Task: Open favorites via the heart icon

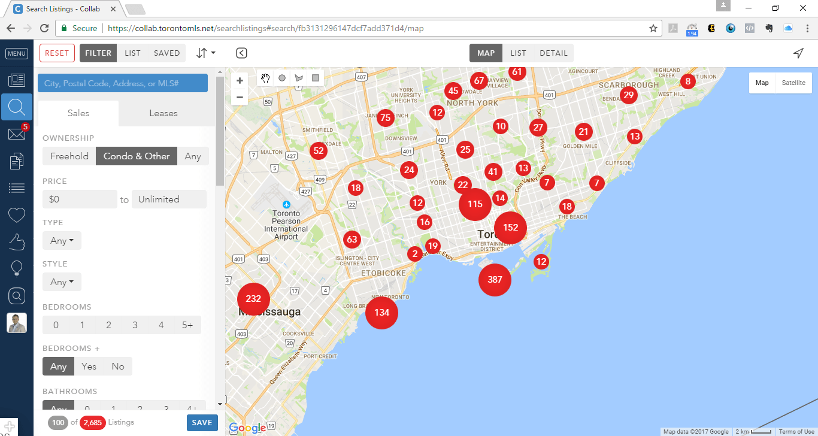Action: click(16, 215)
